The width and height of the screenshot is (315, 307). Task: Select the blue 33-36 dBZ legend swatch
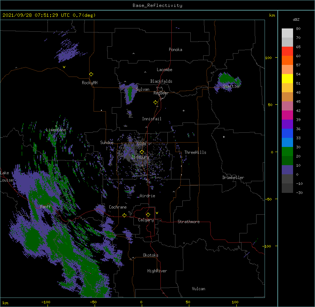[287, 133]
